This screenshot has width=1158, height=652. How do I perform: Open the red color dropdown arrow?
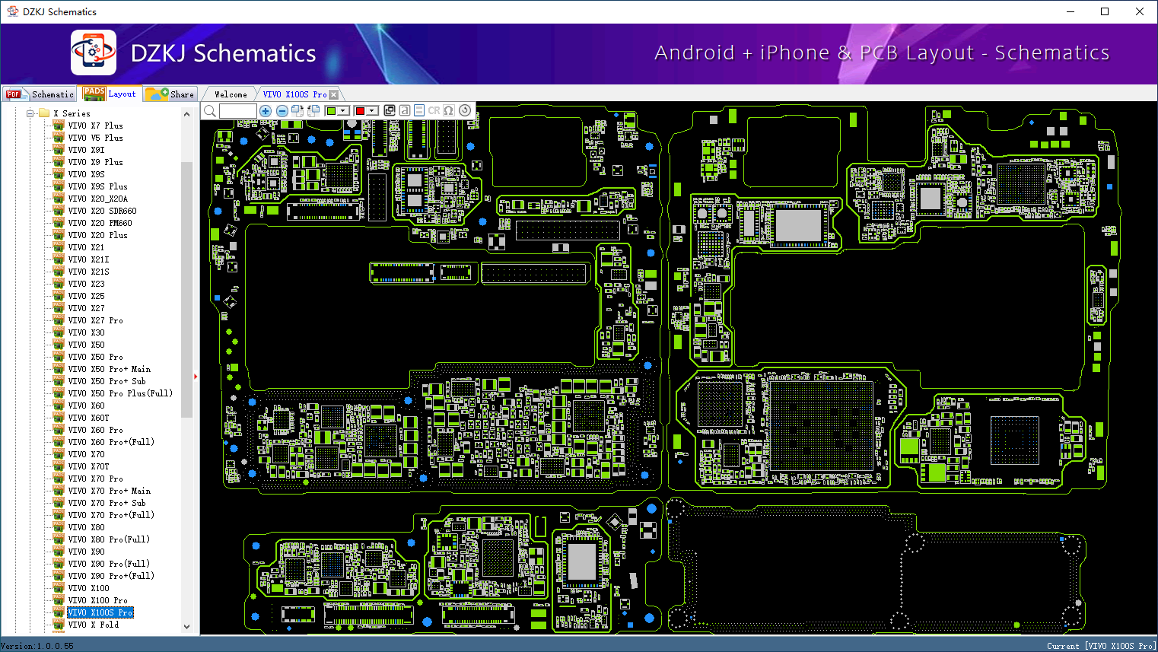[x=372, y=111]
